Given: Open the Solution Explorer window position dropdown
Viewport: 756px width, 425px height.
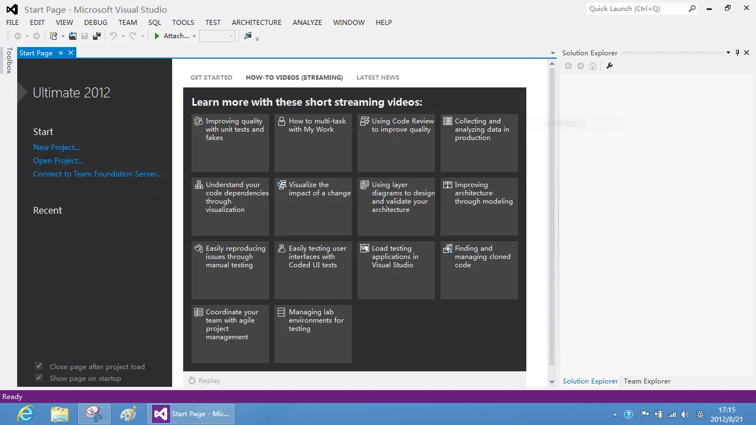Looking at the screenshot, I should coord(728,53).
